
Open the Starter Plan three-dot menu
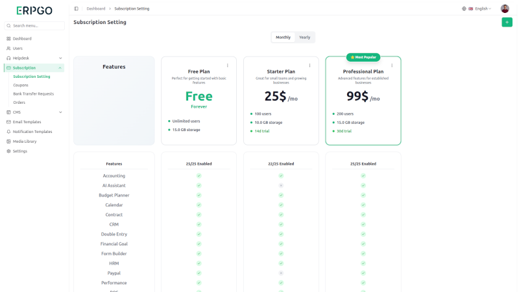pyautogui.click(x=309, y=65)
